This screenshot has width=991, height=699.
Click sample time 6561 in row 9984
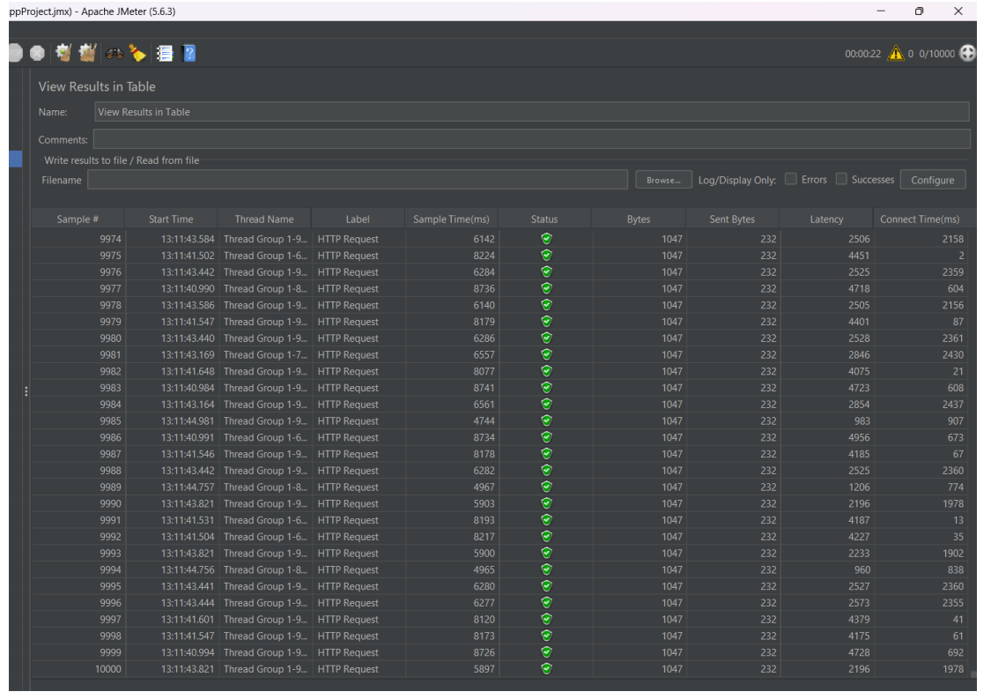pyautogui.click(x=484, y=405)
